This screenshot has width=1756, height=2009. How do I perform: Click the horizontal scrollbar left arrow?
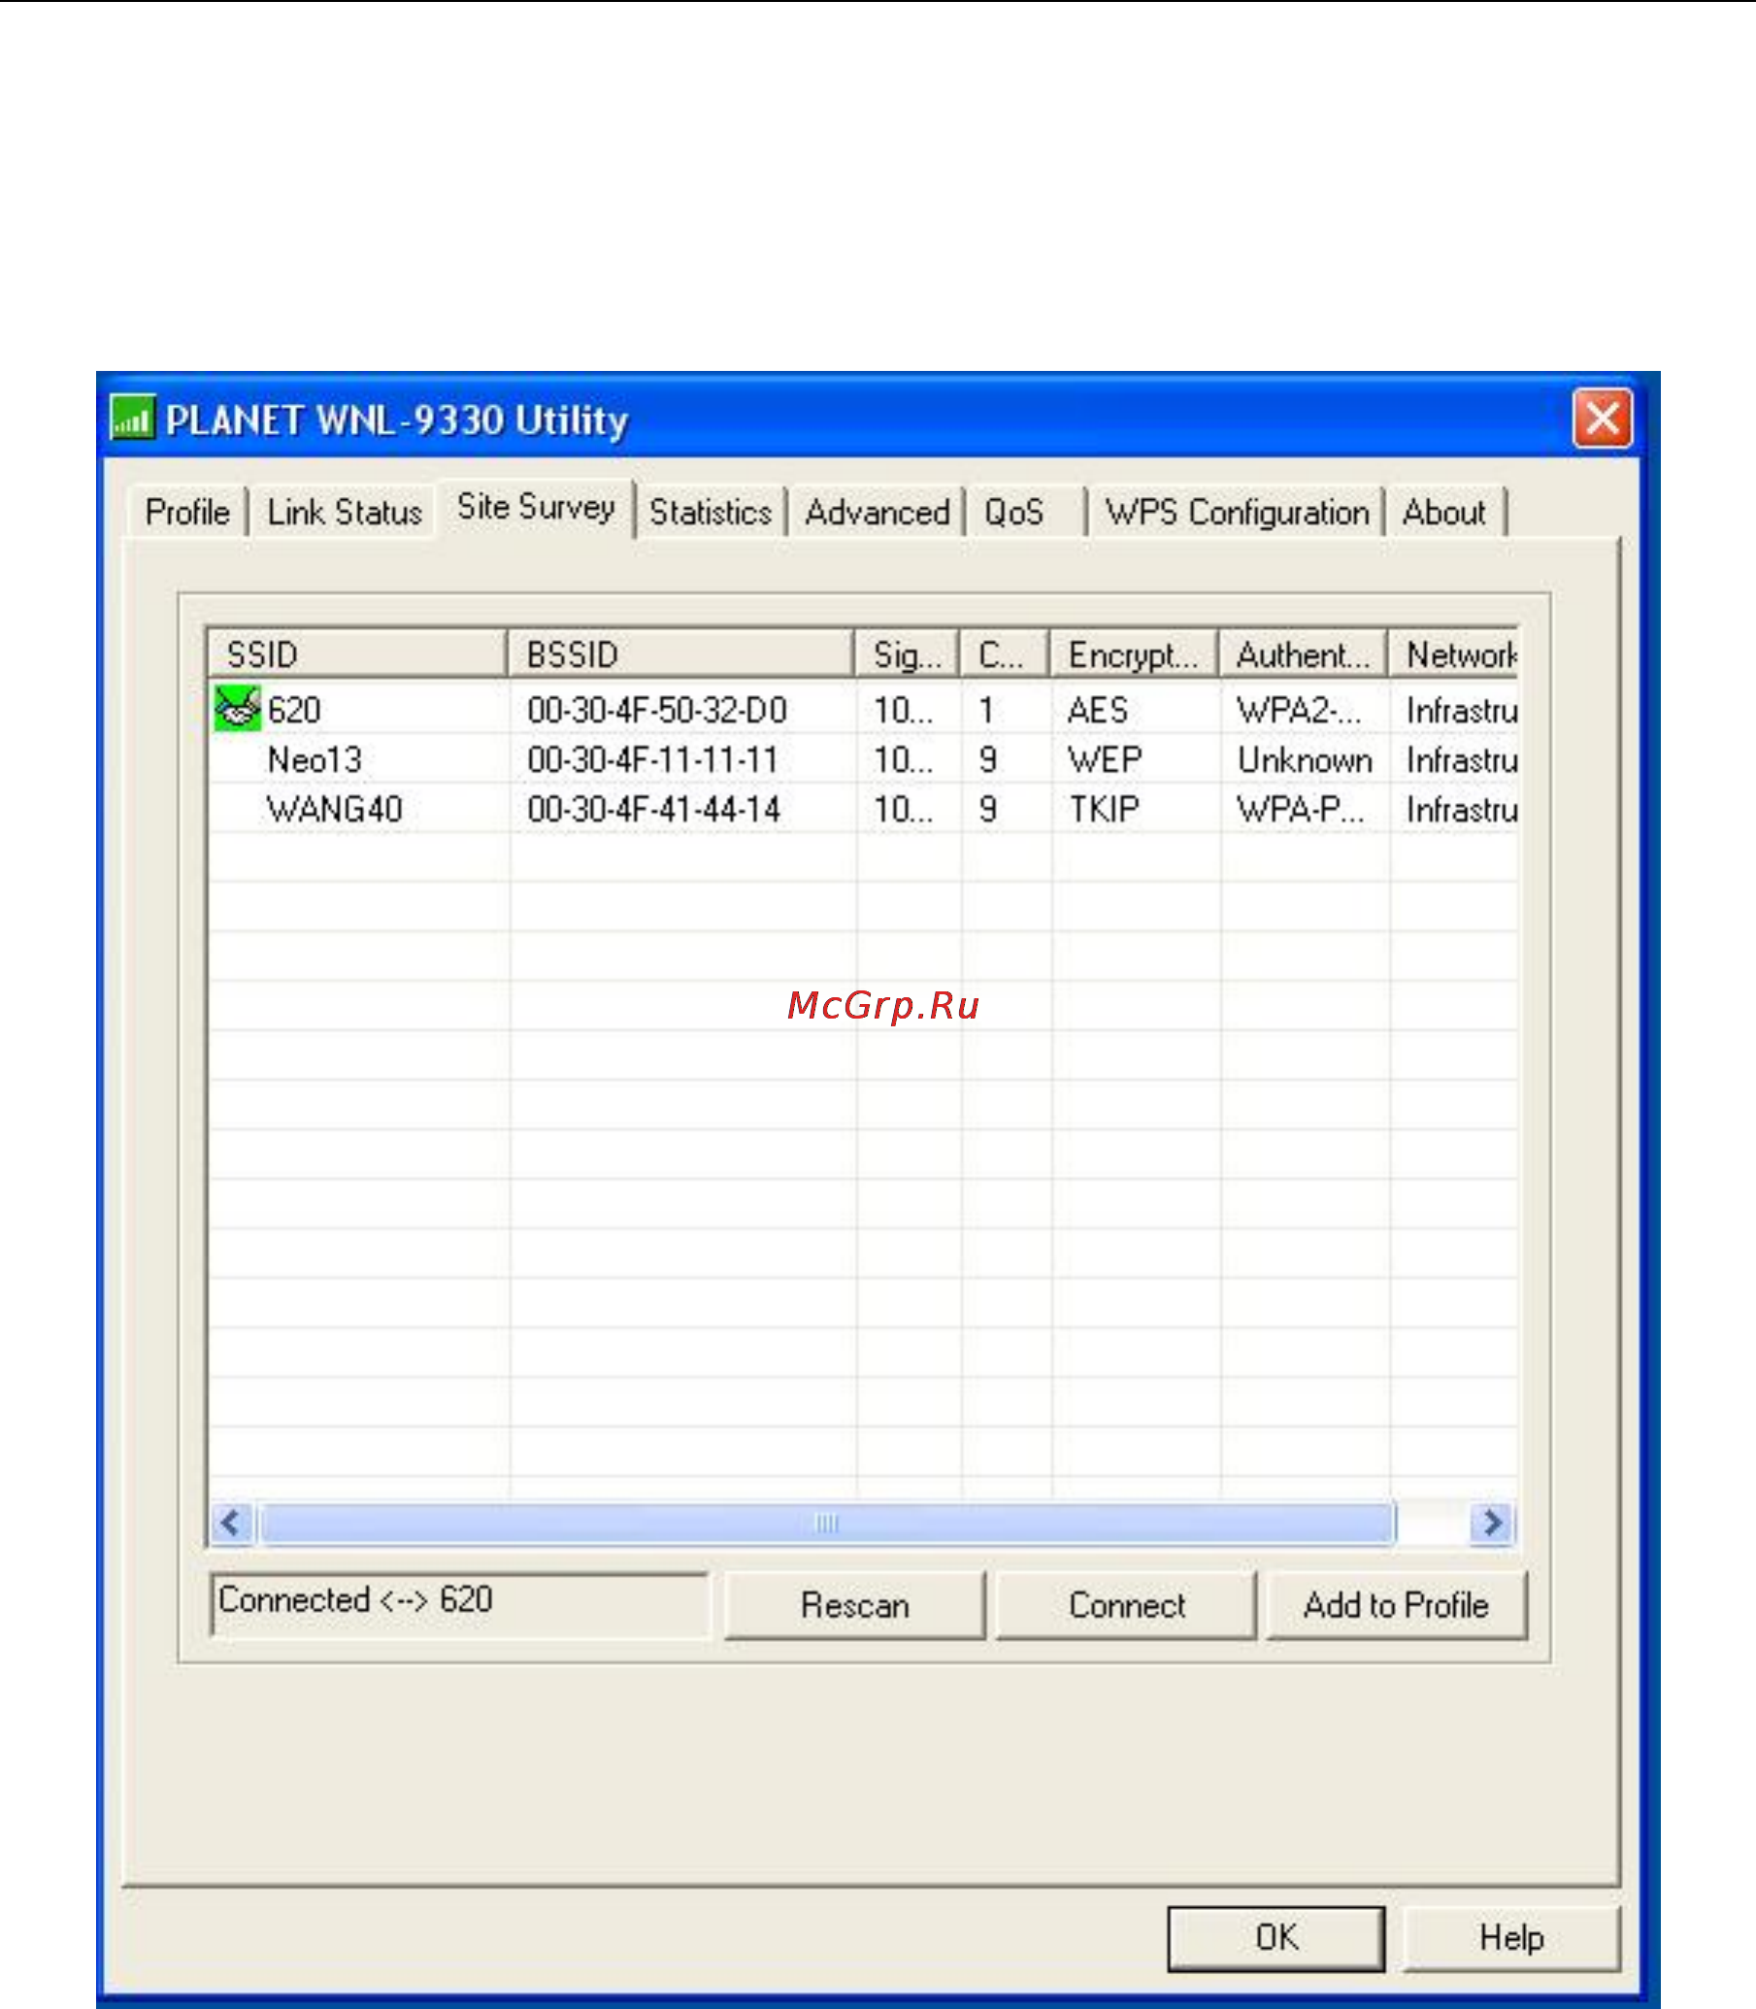tap(232, 1522)
